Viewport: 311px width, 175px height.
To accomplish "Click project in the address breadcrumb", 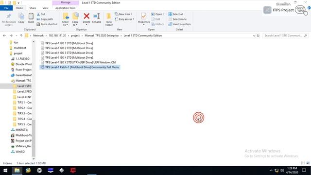I will click(75, 35).
